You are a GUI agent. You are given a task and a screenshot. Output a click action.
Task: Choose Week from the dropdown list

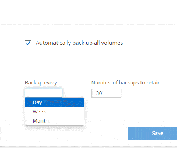[55, 112]
